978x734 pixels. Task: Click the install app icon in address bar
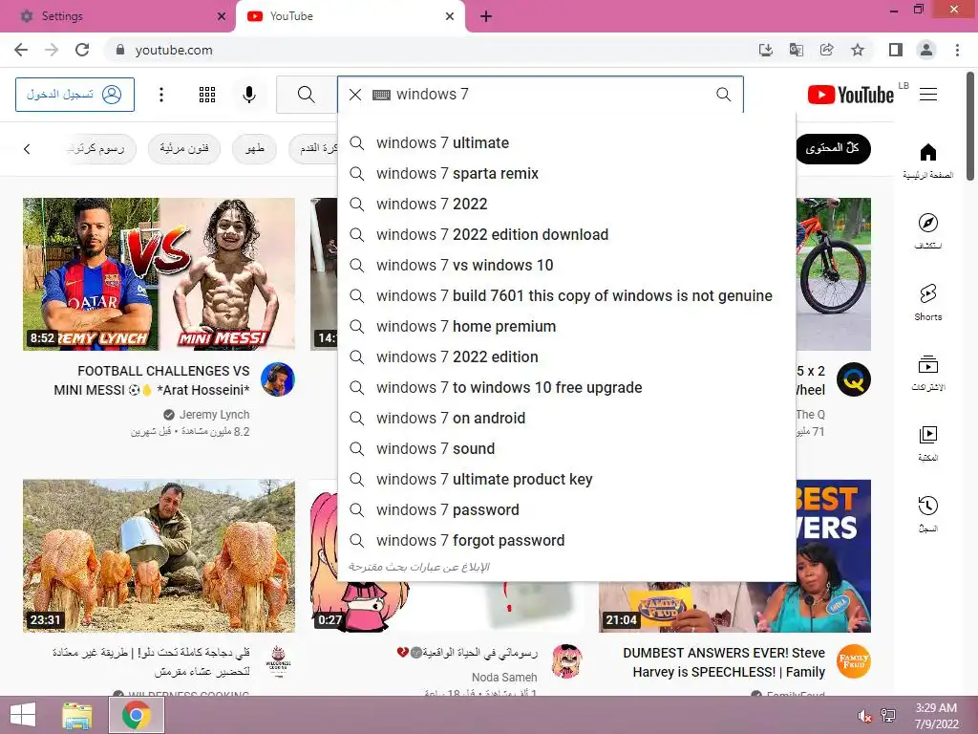pyautogui.click(x=765, y=50)
